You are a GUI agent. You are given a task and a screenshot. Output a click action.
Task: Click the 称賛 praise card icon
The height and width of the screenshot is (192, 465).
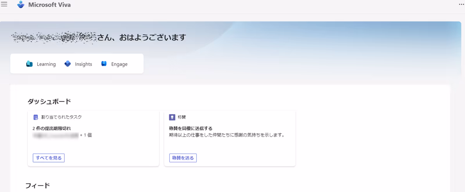pos(172,117)
